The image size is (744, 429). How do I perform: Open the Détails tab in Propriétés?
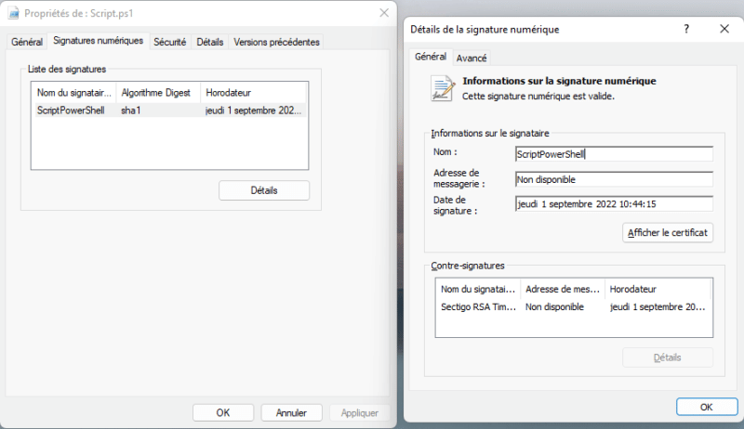pyautogui.click(x=210, y=42)
